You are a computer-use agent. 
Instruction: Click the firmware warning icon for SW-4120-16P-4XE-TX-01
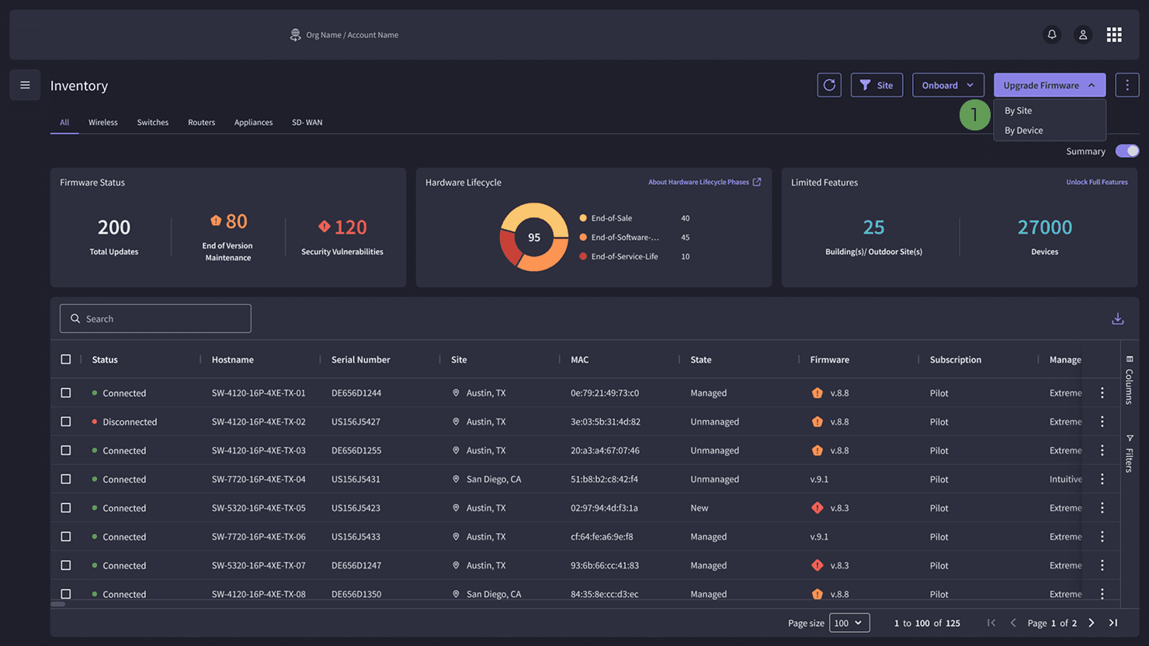[817, 393]
